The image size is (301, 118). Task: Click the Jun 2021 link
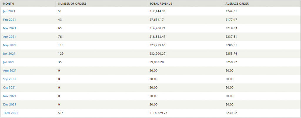pyautogui.click(x=9, y=54)
